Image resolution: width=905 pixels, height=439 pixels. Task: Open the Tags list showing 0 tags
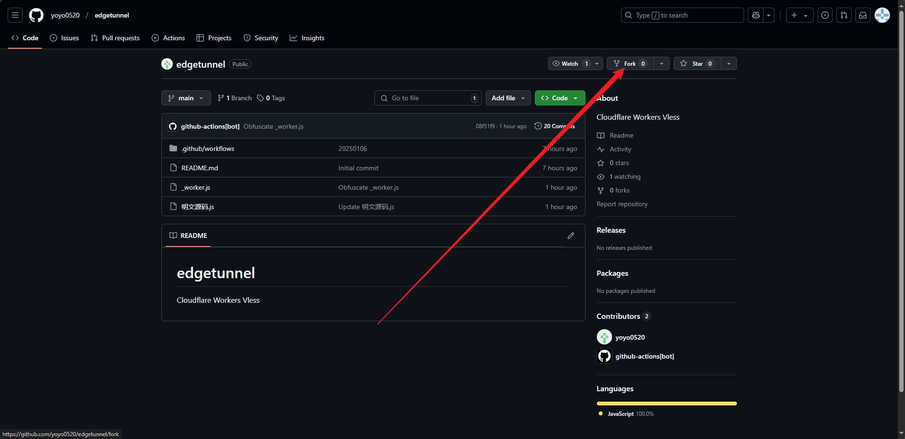(x=271, y=98)
